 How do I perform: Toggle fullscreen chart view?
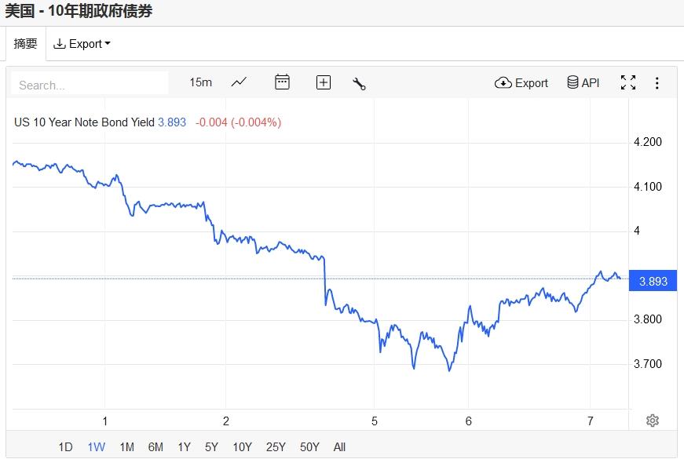coord(628,83)
